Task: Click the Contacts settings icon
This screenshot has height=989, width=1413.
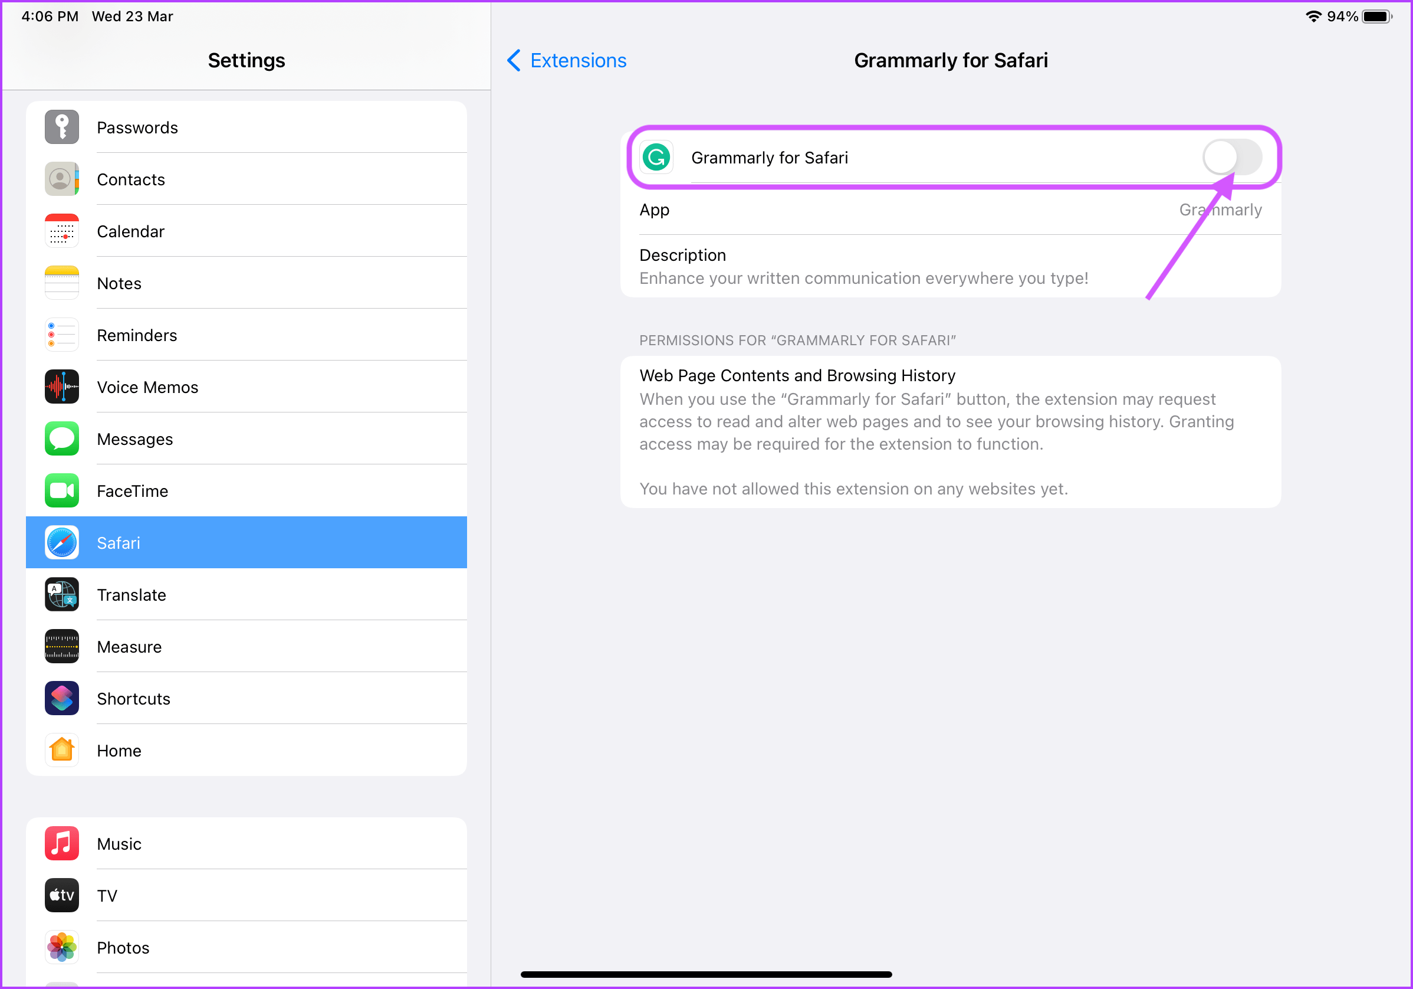Action: [x=63, y=179]
